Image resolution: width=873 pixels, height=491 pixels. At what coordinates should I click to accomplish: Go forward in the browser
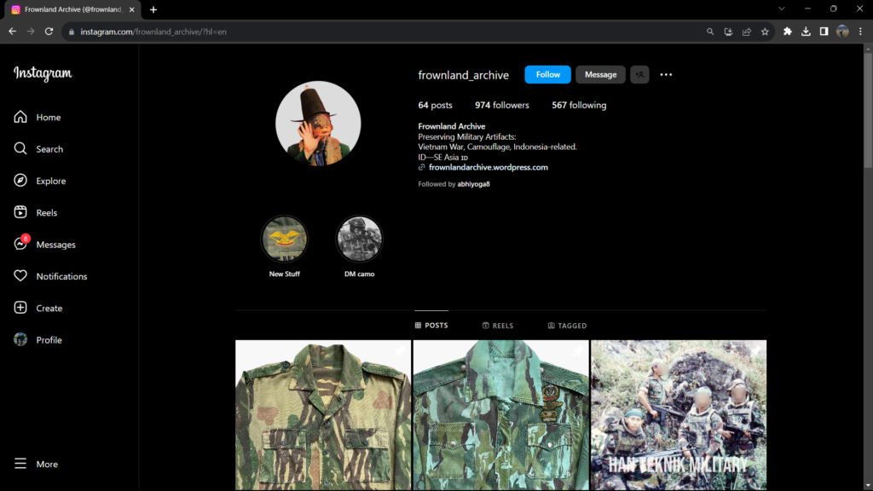click(31, 32)
